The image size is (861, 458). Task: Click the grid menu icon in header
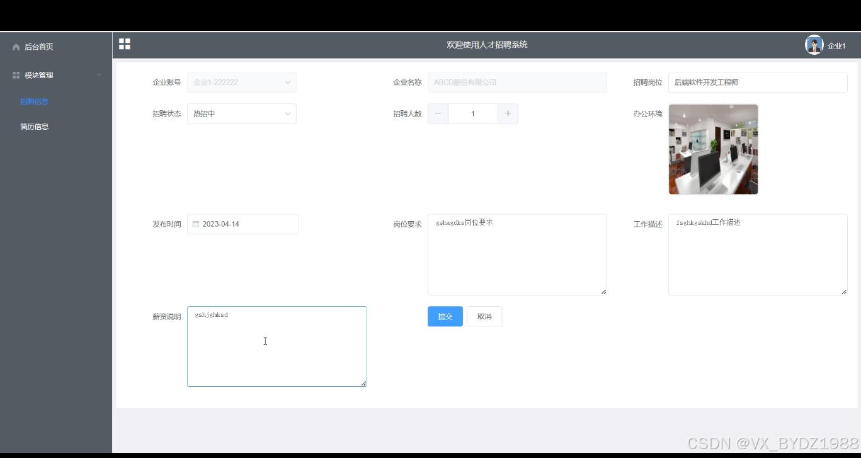(x=125, y=44)
